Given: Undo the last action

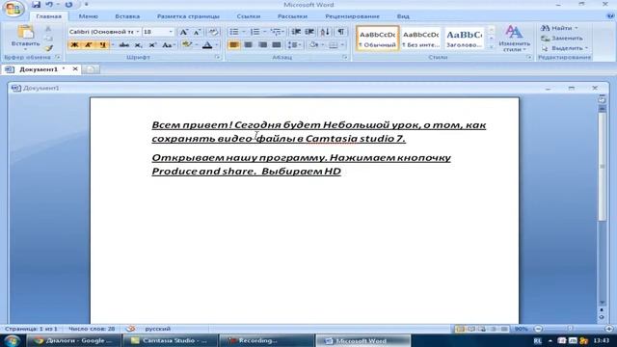Looking at the screenshot, I should point(49,4).
